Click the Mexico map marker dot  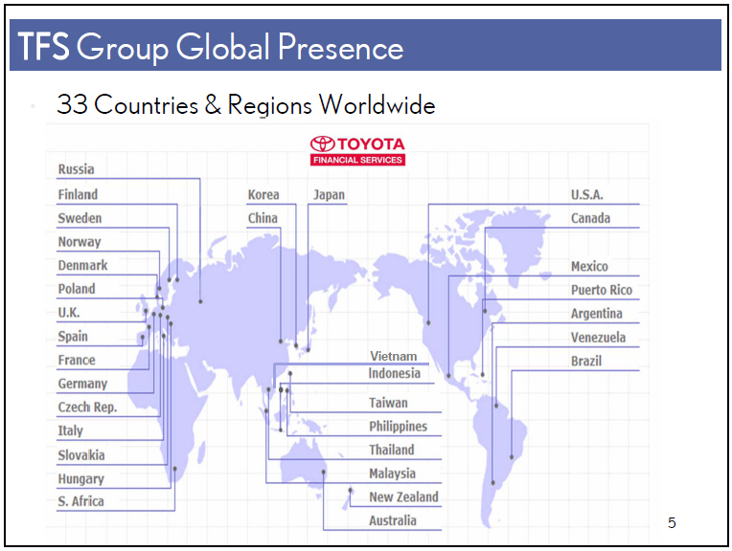click(x=448, y=375)
